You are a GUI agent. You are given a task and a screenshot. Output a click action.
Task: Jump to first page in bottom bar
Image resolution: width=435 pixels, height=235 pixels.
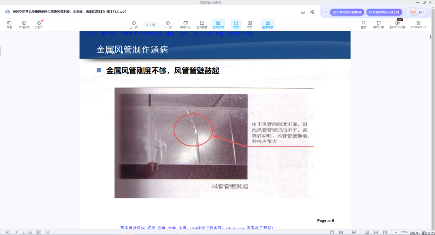tap(7, 232)
